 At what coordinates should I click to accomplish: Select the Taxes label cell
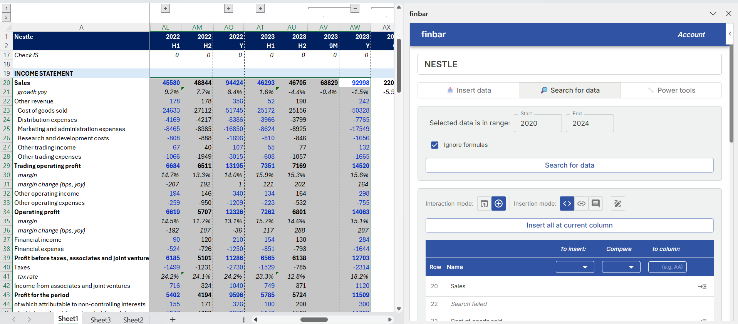(x=81, y=267)
